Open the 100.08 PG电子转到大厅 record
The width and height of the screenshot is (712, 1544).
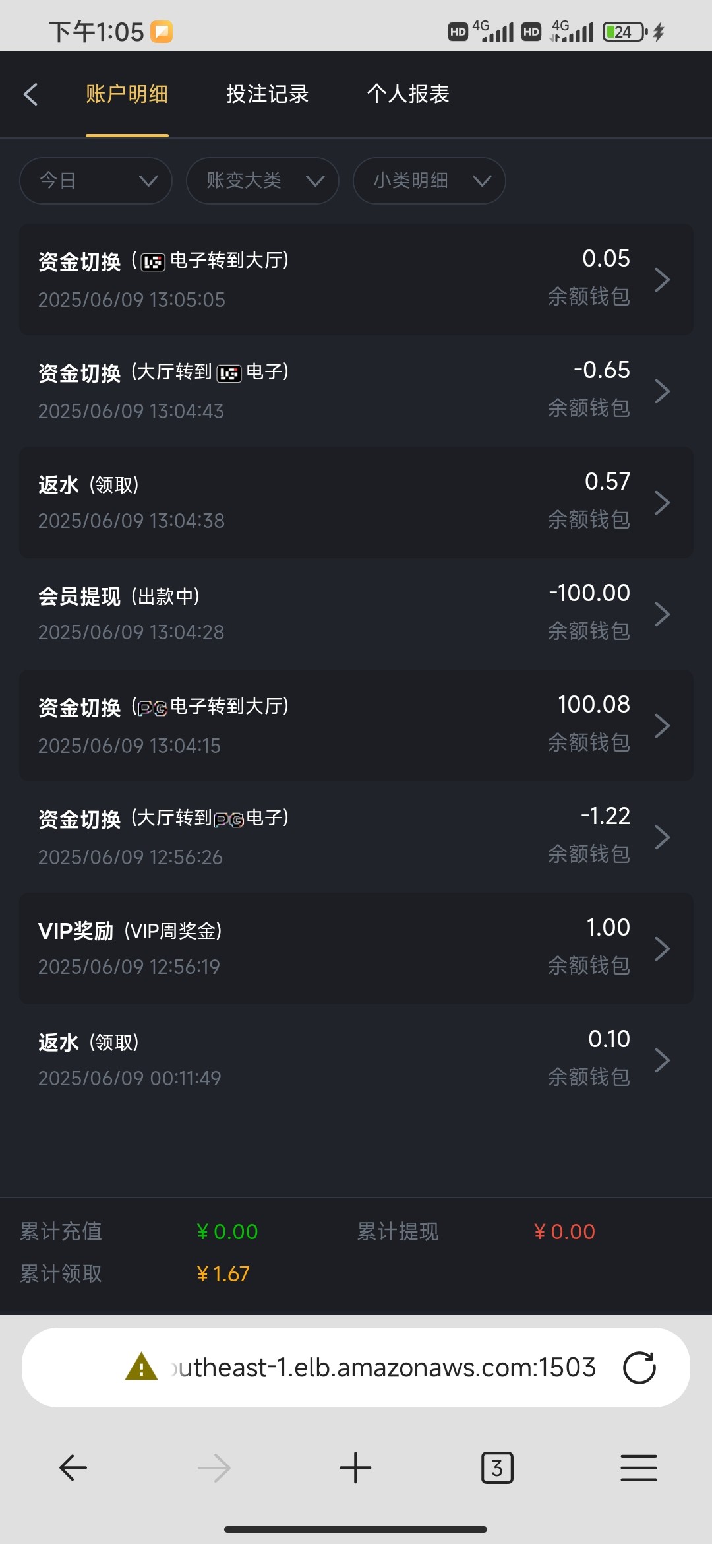[x=356, y=726]
